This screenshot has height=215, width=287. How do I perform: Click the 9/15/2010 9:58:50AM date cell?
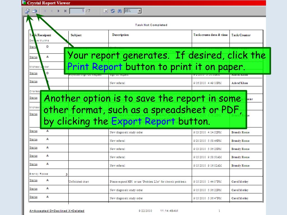click(207, 157)
